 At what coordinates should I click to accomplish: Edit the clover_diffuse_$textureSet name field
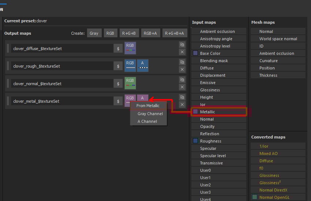coord(62,49)
